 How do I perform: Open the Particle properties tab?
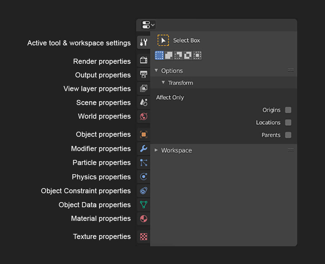point(143,162)
